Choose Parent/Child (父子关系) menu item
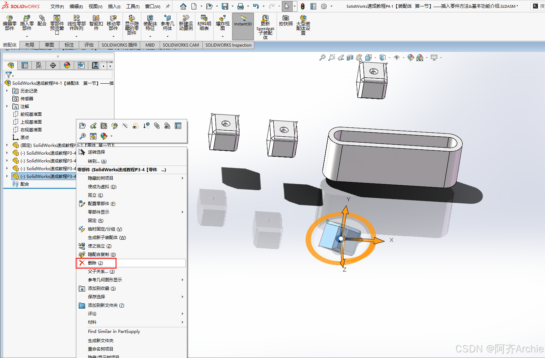Viewport: 545px width, 358px height. click(x=132, y=272)
